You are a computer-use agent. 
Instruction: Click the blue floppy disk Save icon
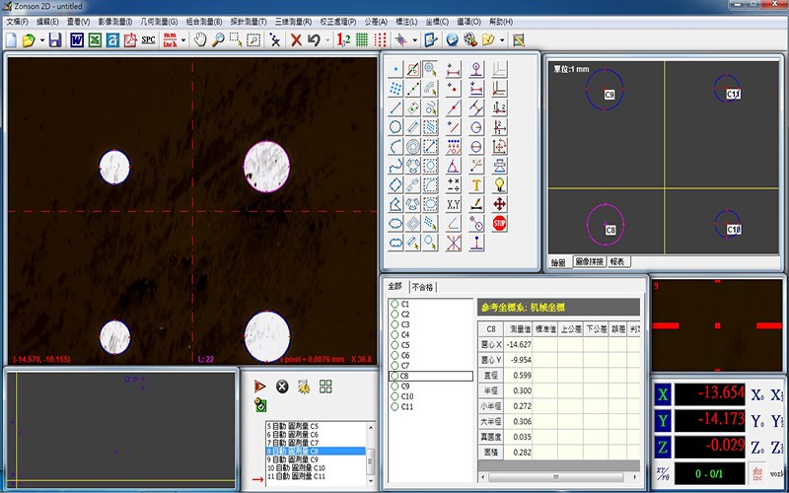pyautogui.click(x=55, y=39)
